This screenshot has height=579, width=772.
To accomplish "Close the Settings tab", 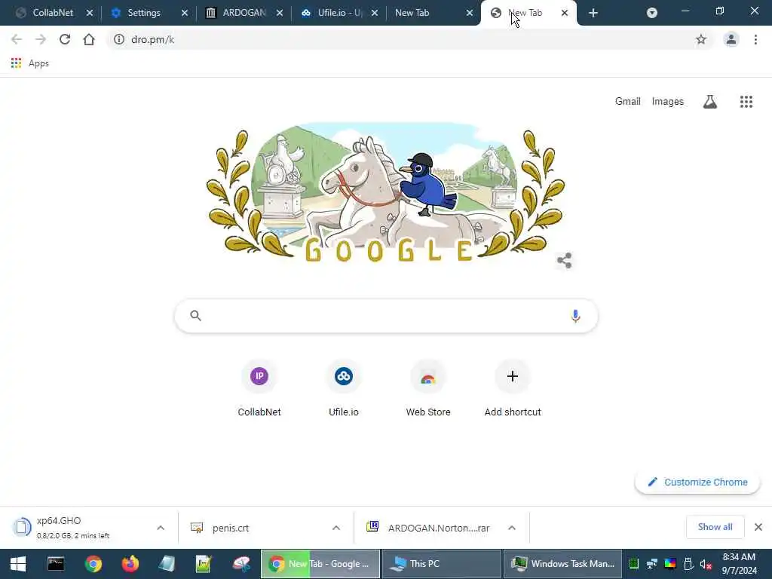I will 185,13.
